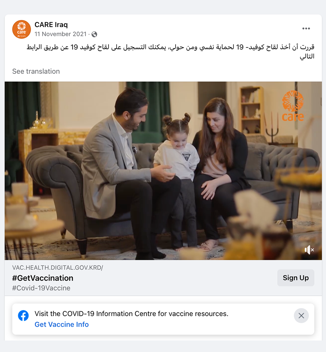
Task: Unmute the video sound
Action: 309,250
